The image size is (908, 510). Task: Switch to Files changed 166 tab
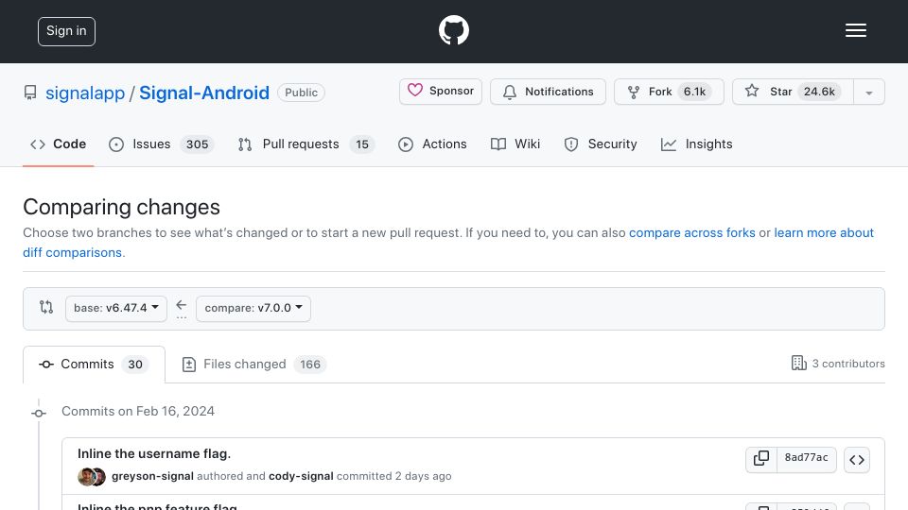(x=254, y=365)
